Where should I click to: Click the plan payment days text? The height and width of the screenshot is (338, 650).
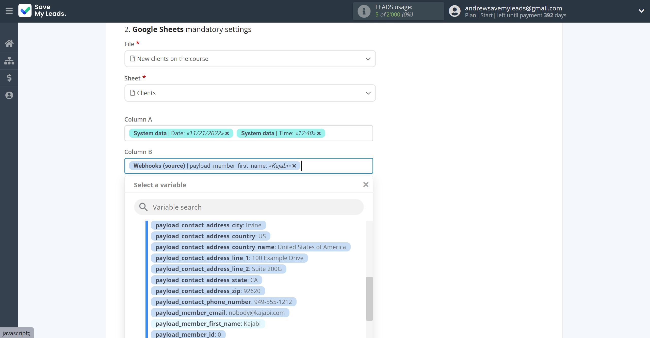[x=515, y=15]
